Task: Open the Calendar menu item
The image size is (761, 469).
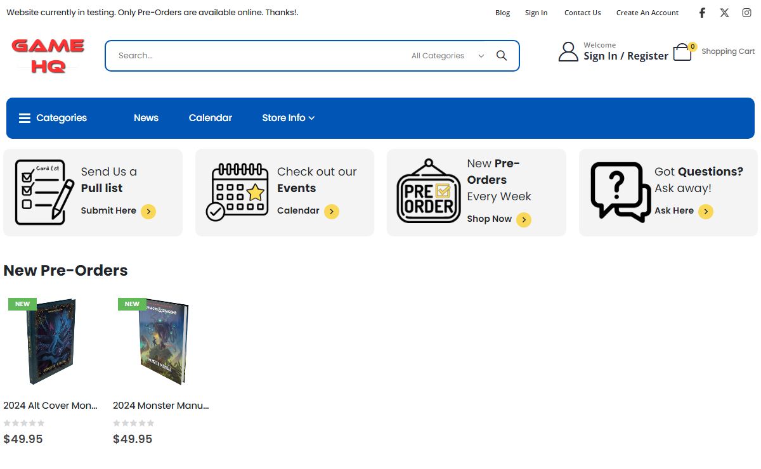Action: 211,118
